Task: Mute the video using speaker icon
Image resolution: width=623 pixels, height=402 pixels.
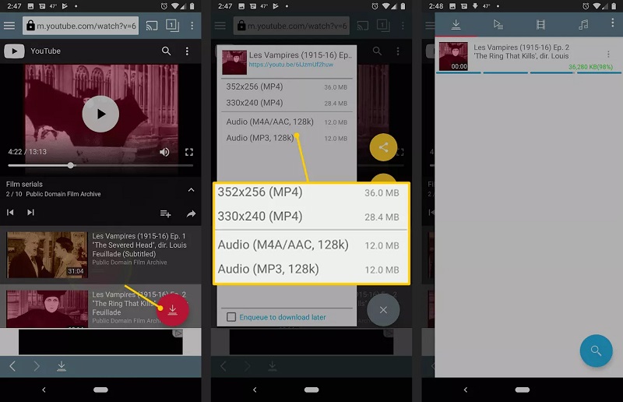Action: (x=164, y=152)
